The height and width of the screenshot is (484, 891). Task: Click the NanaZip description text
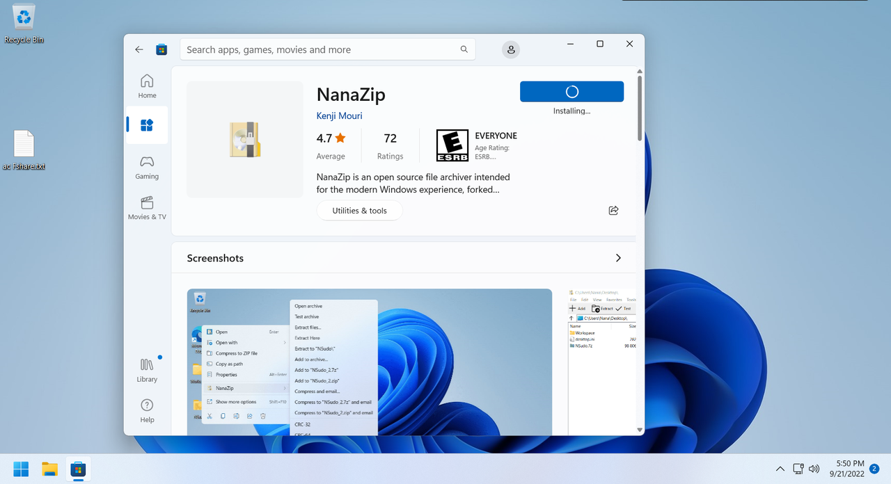point(413,183)
